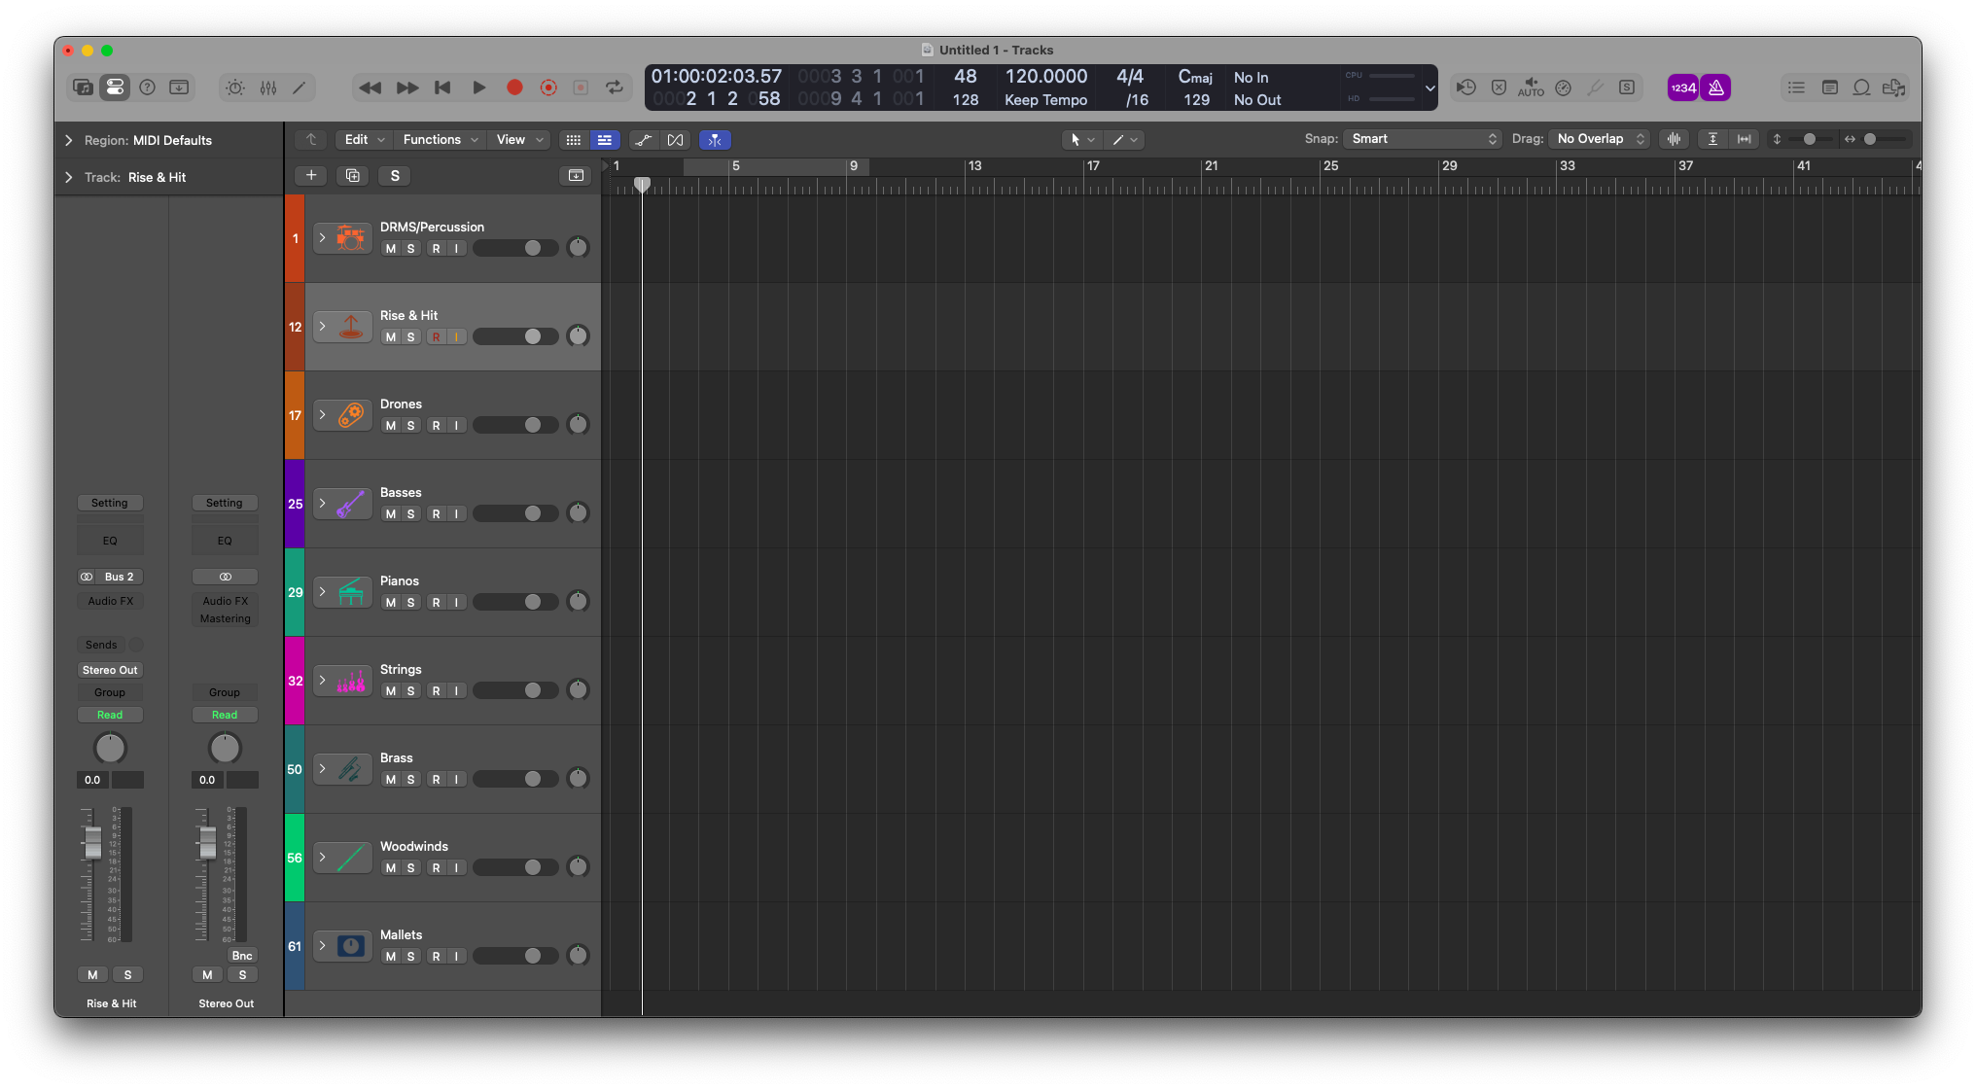The width and height of the screenshot is (1976, 1089).
Task: Record-enable the Pianos track
Action: (437, 603)
